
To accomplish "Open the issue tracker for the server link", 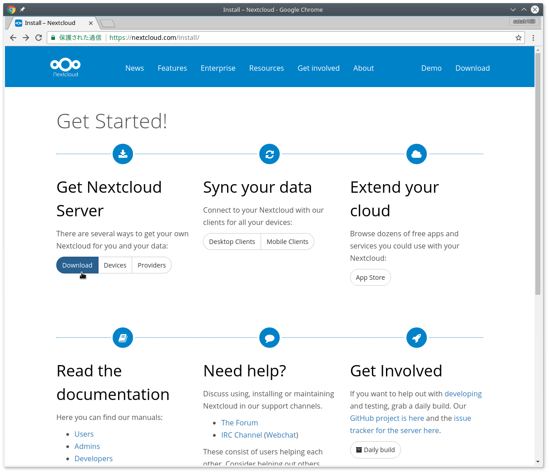I will (x=411, y=424).
